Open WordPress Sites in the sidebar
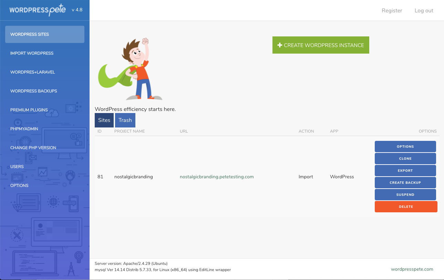This screenshot has height=280, width=444. (x=45, y=34)
